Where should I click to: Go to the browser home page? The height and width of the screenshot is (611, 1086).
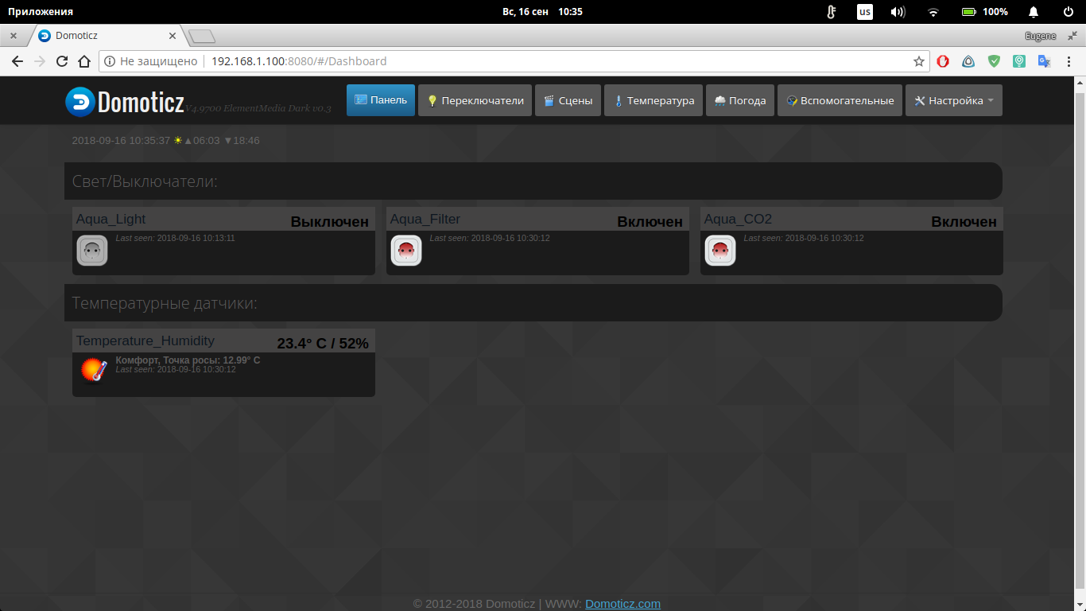coord(84,61)
